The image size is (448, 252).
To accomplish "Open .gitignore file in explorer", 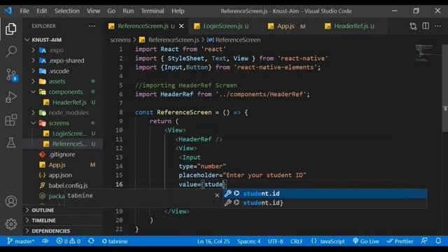I will [x=62, y=154].
